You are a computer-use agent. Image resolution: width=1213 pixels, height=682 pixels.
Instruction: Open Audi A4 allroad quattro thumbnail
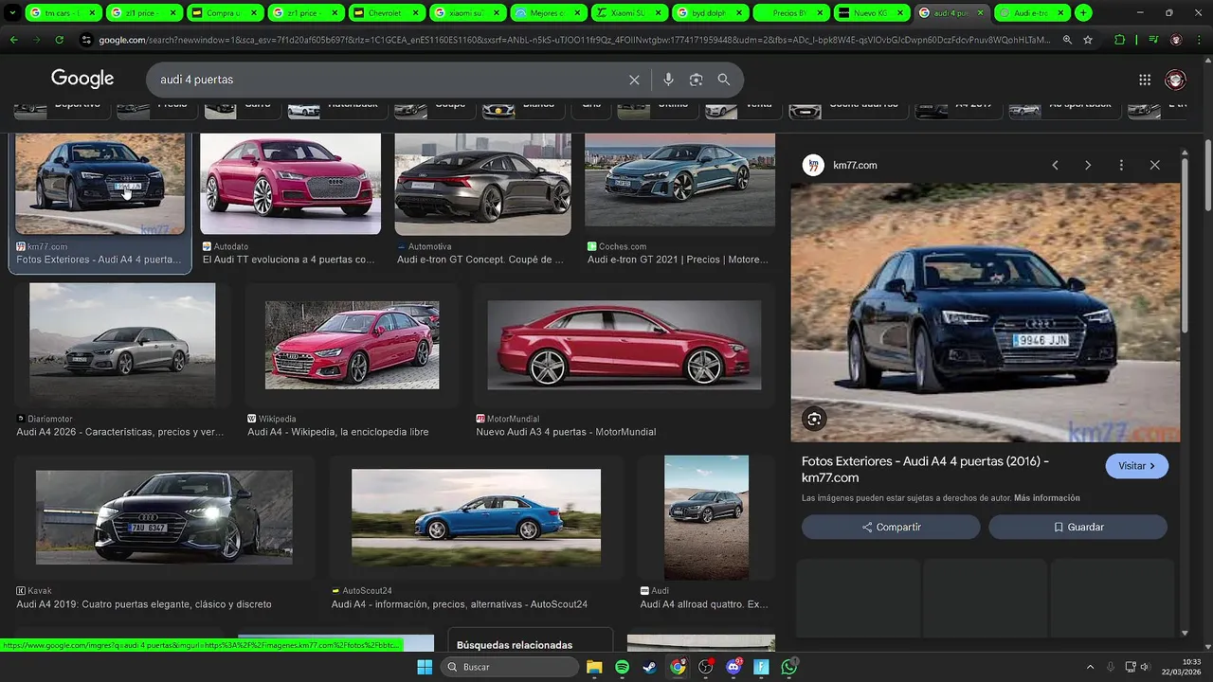click(x=706, y=517)
